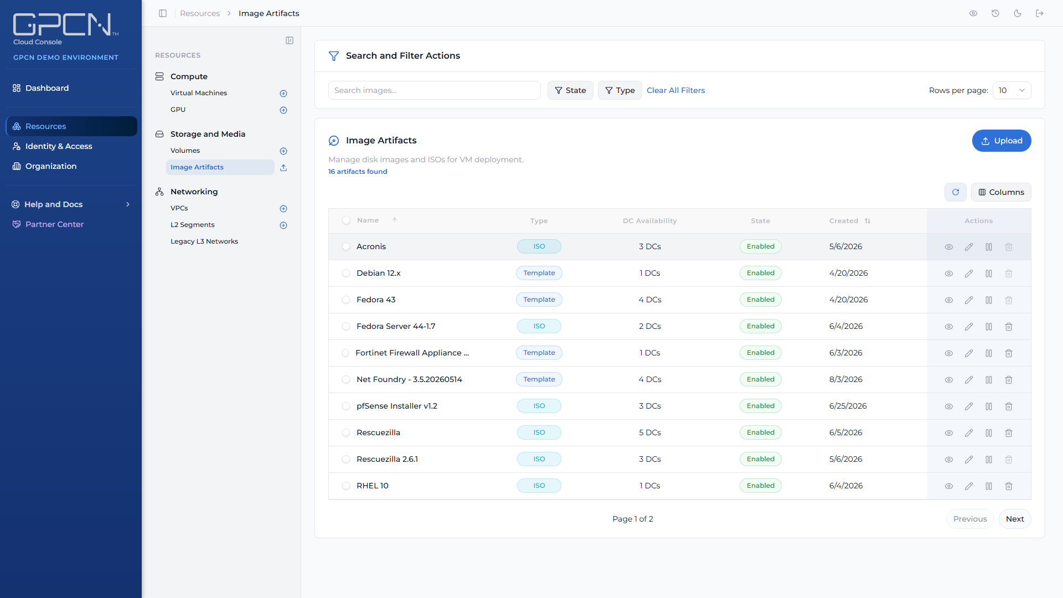Add a new Virtual Machine using the plus icon
1063x598 pixels.
tap(283, 94)
